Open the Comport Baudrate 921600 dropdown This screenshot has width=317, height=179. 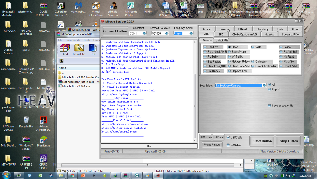point(167,34)
